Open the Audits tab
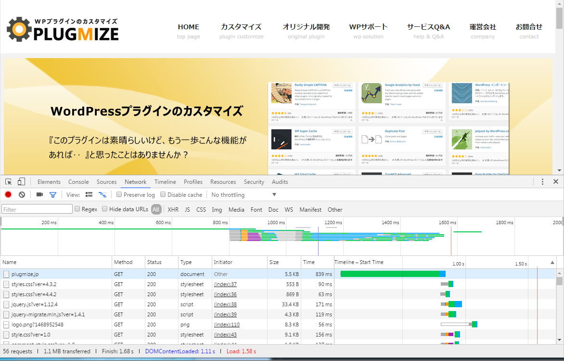 [280, 182]
